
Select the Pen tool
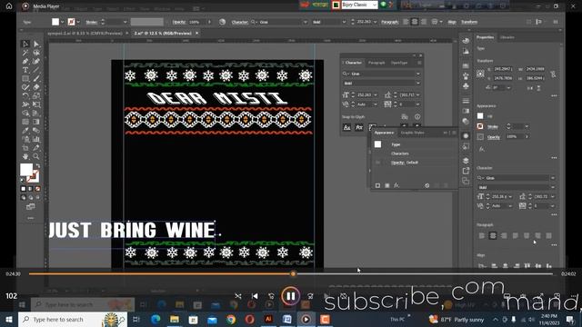pos(25,61)
